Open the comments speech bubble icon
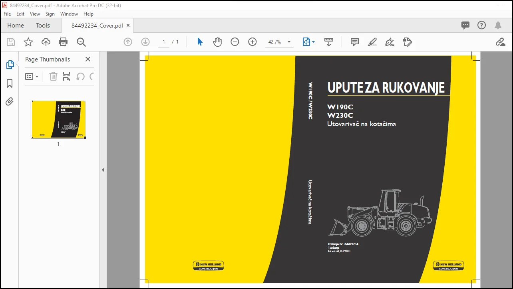This screenshot has width=513, height=289. pyautogui.click(x=465, y=25)
